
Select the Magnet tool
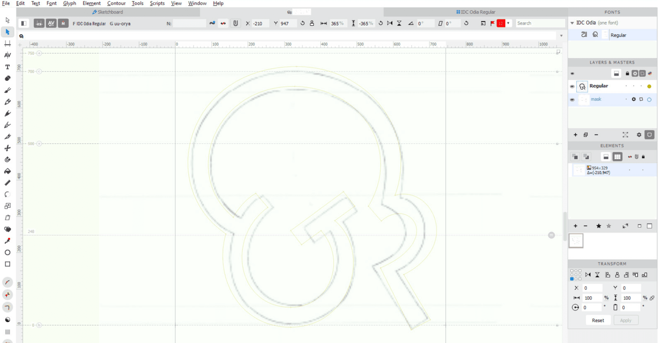(8, 159)
